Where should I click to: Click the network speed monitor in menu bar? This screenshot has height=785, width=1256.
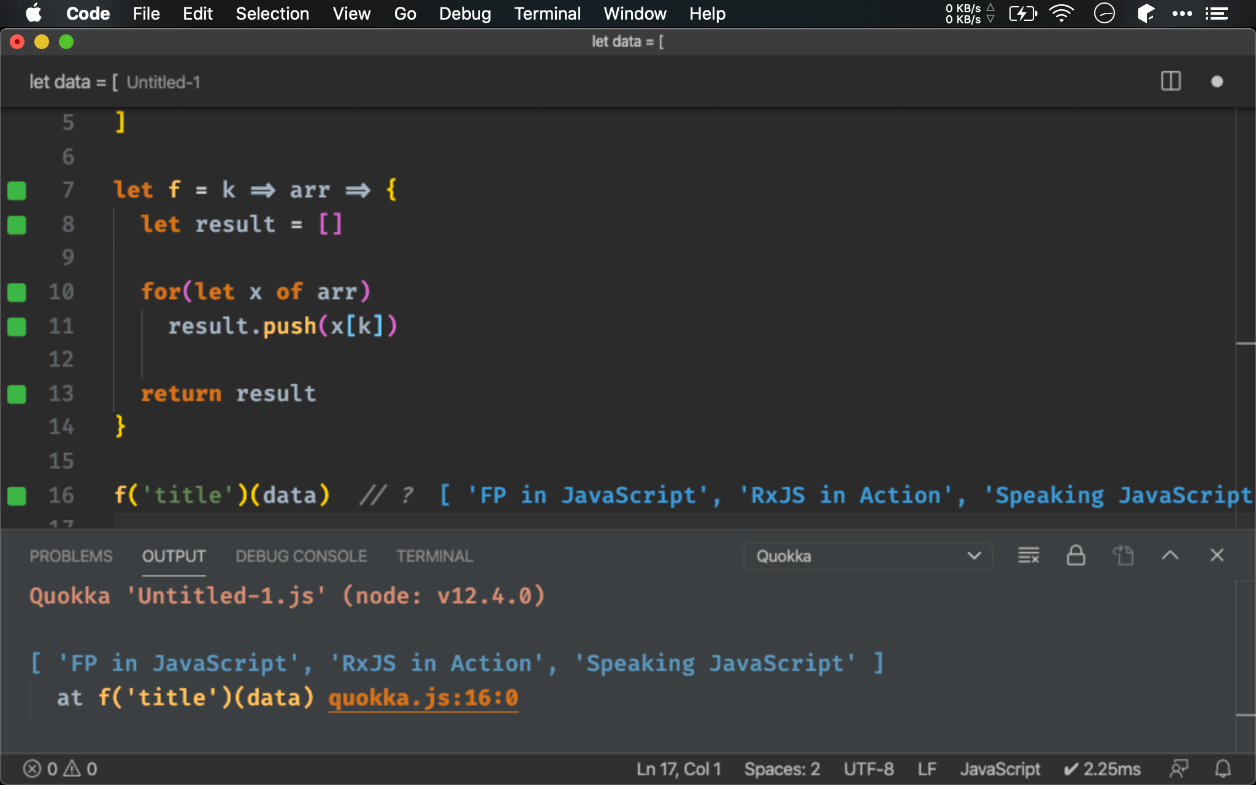969,13
